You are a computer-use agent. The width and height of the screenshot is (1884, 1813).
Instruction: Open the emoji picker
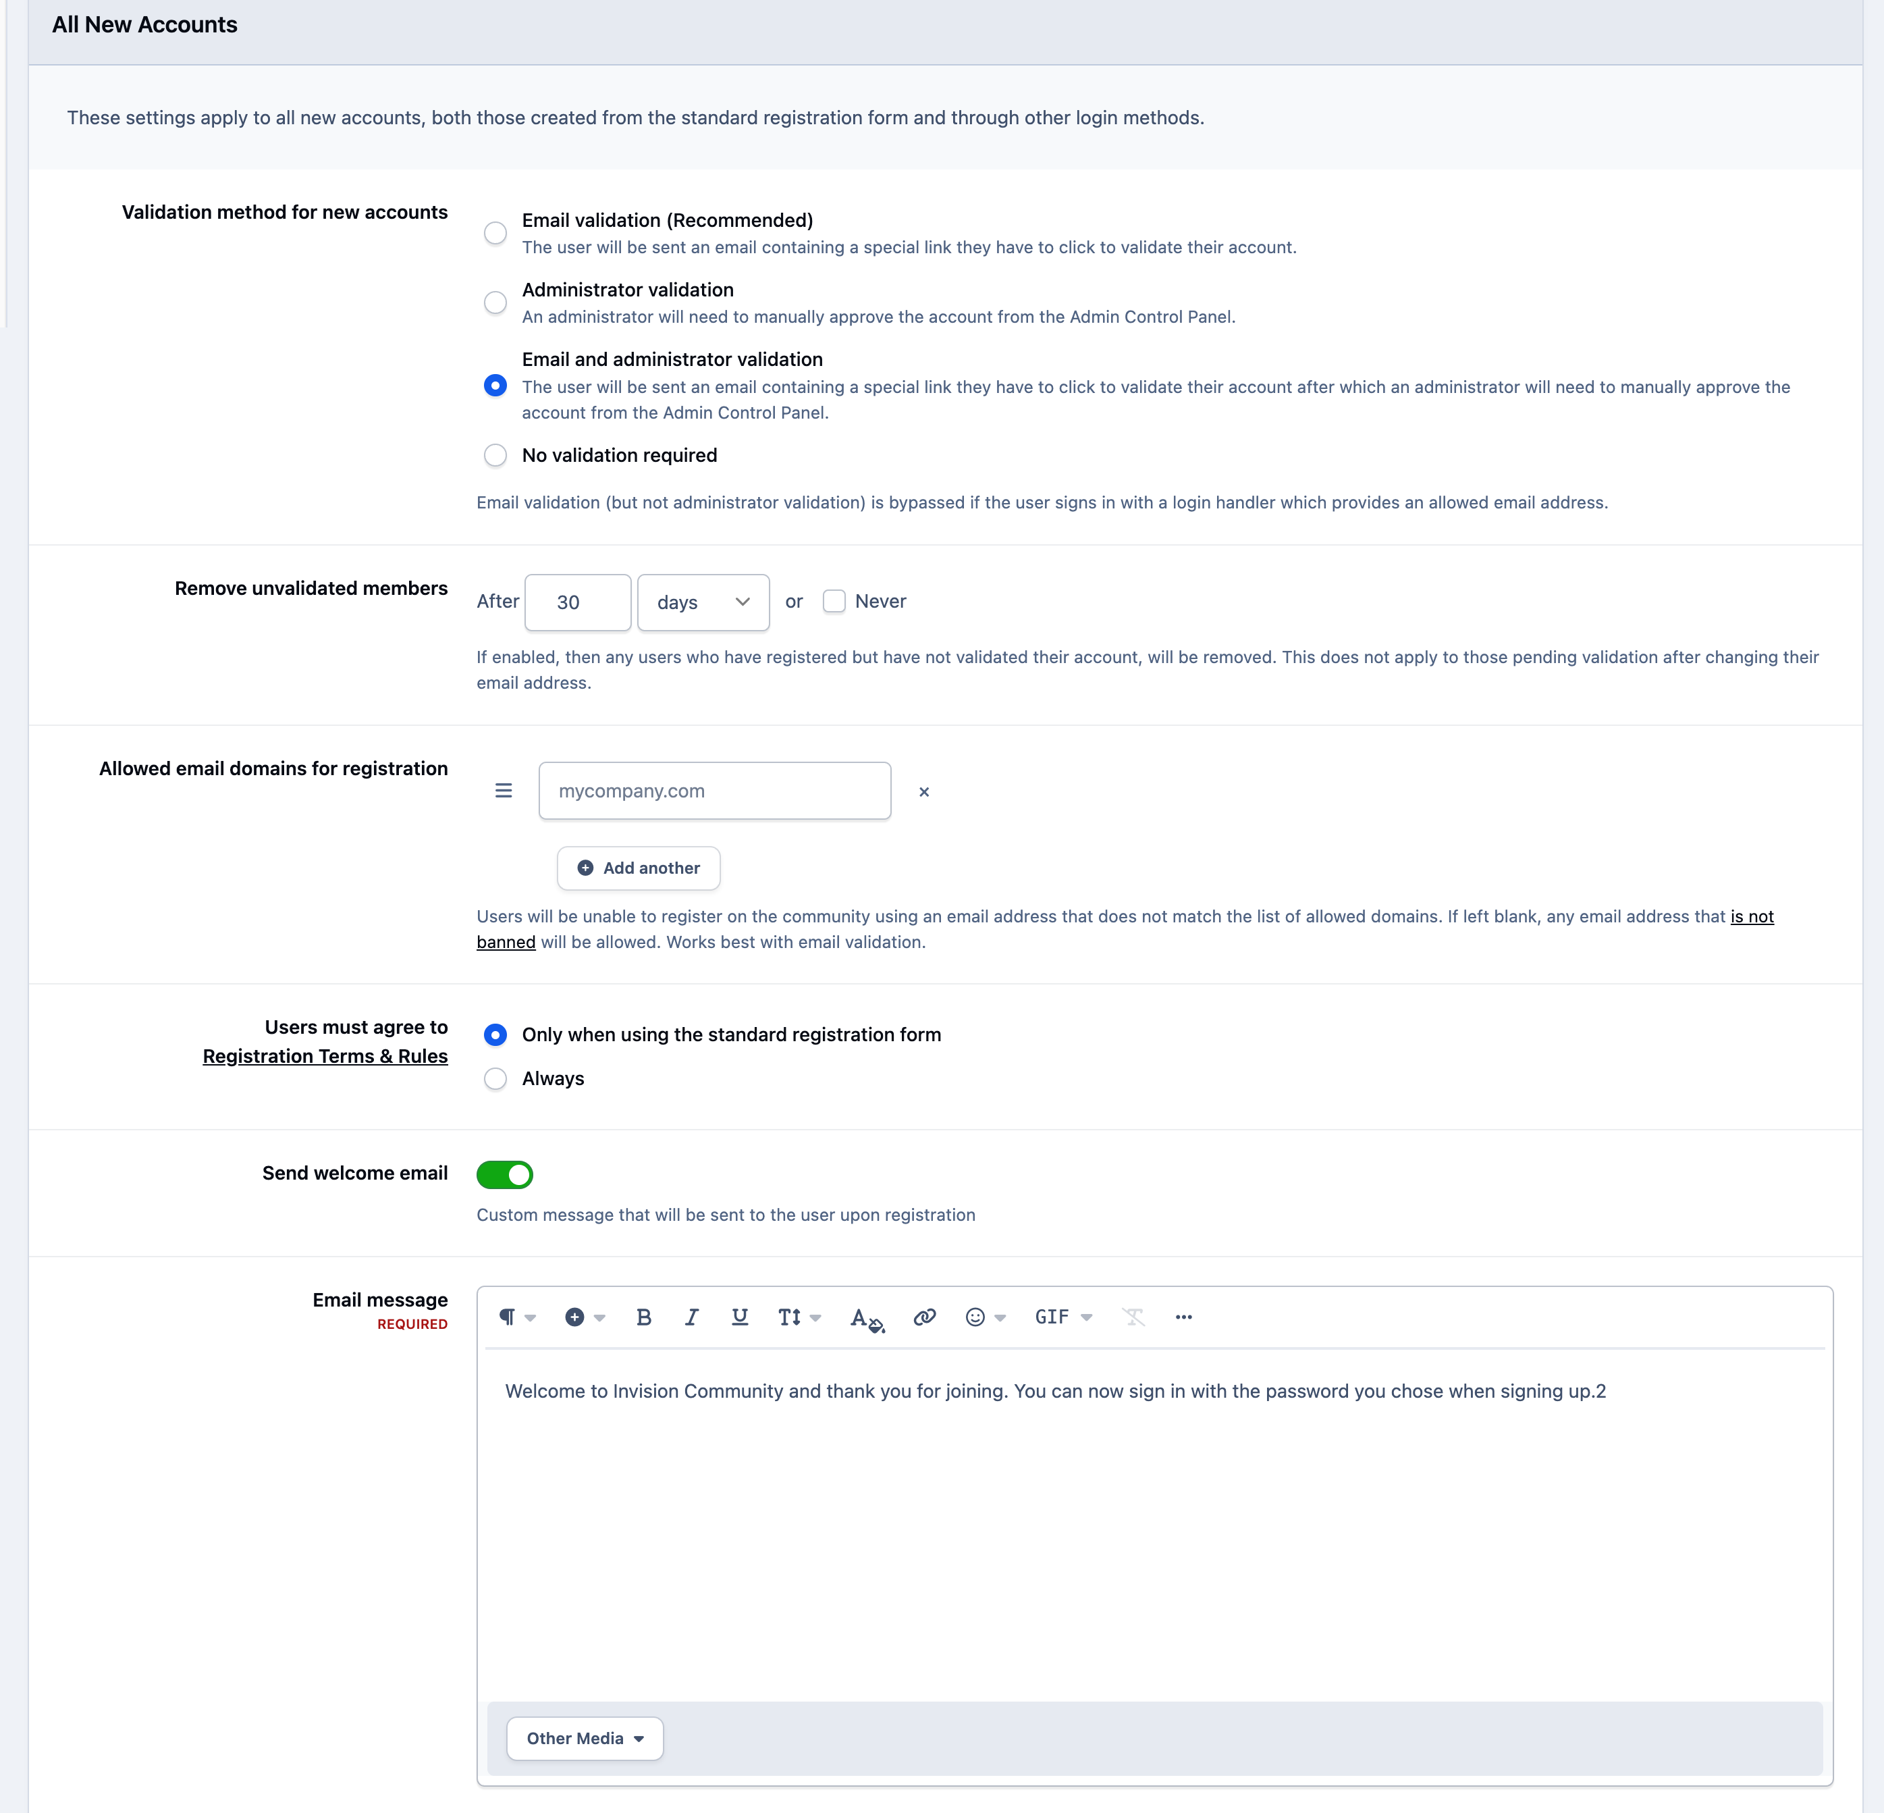tap(986, 1317)
